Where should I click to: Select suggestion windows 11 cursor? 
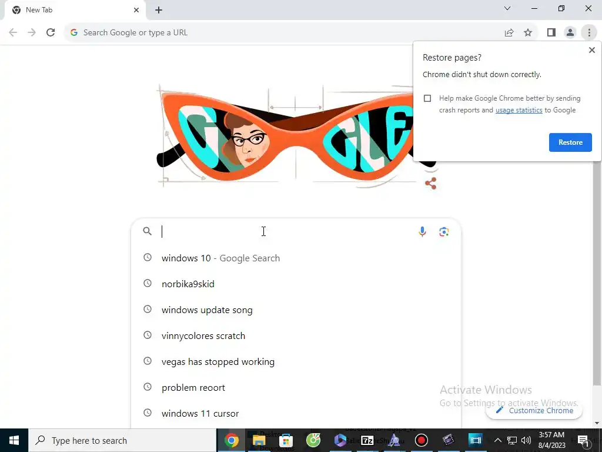[296, 413]
